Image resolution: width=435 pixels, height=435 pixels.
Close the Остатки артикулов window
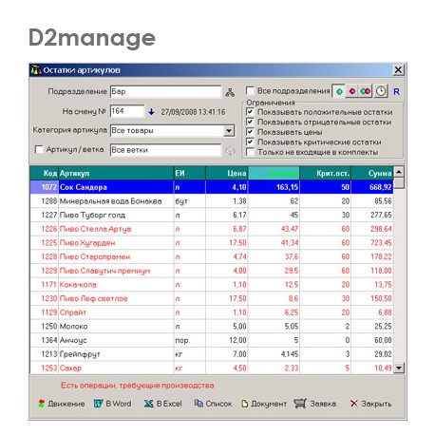click(398, 70)
